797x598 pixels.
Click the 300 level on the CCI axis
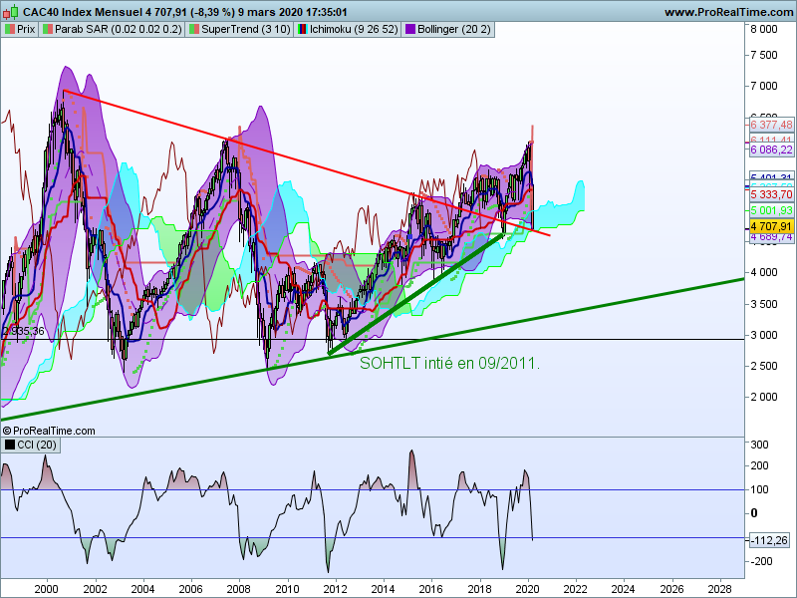click(x=760, y=445)
